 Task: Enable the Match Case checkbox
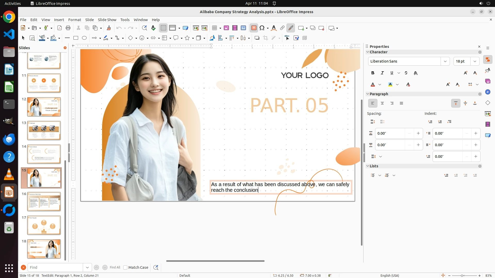(x=125, y=267)
